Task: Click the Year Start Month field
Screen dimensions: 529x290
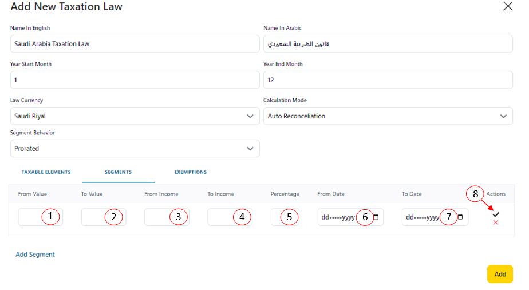Action: tap(135, 80)
